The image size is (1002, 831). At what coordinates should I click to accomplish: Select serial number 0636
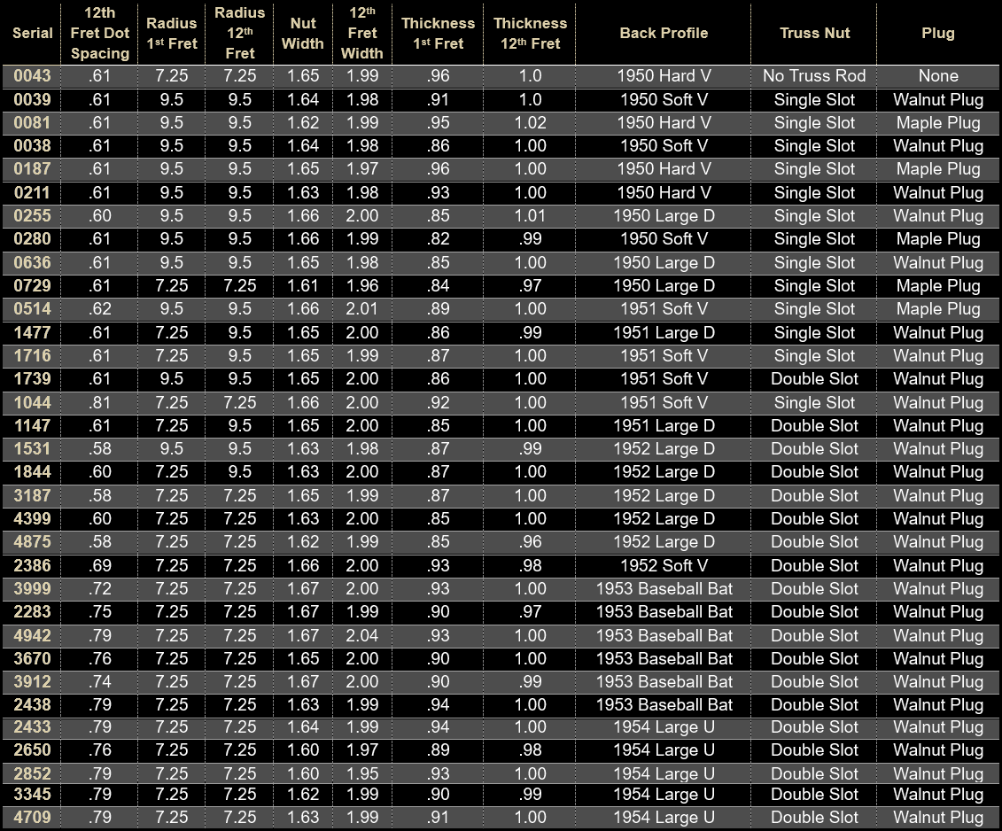click(33, 263)
